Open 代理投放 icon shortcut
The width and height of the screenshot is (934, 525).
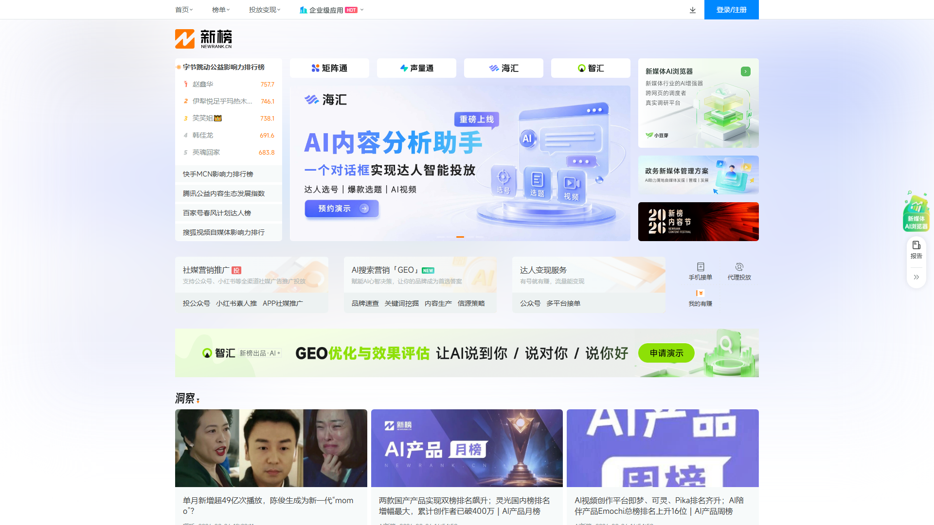pyautogui.click(x=739, y=271)
